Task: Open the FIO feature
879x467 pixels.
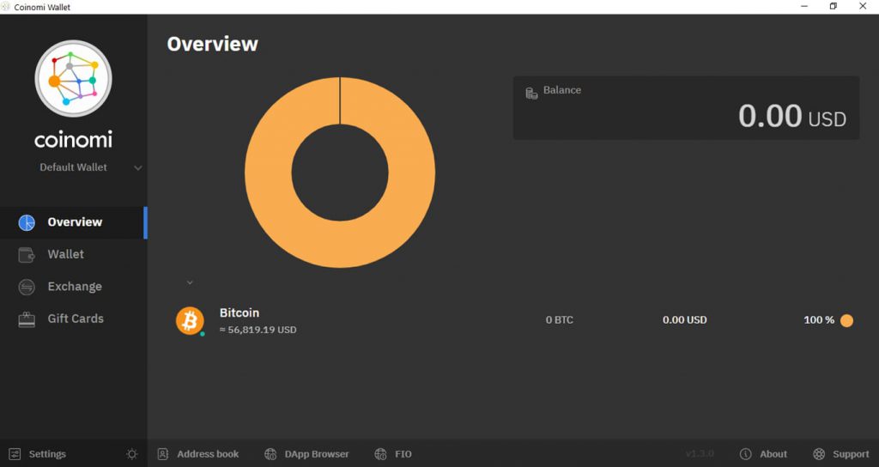Action: coord(403,454)
